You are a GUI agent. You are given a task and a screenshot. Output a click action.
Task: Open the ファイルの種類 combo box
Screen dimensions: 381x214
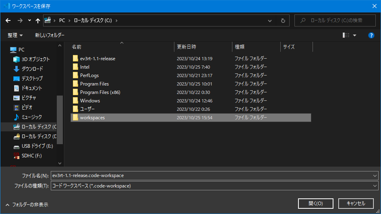tap(215, 186)
